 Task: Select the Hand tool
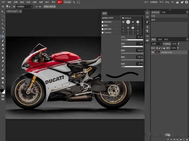click(3, 82)
